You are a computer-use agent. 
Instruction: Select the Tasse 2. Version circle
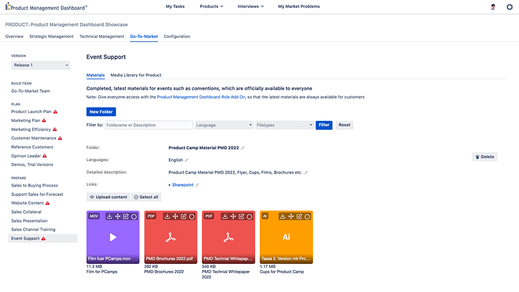coord(307,217)
